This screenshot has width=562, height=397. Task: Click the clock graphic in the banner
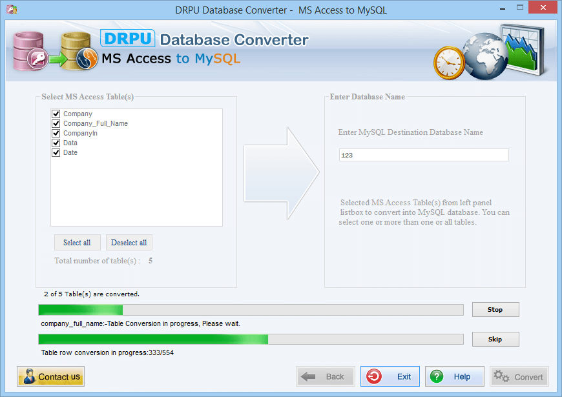[x=450, y=63]
